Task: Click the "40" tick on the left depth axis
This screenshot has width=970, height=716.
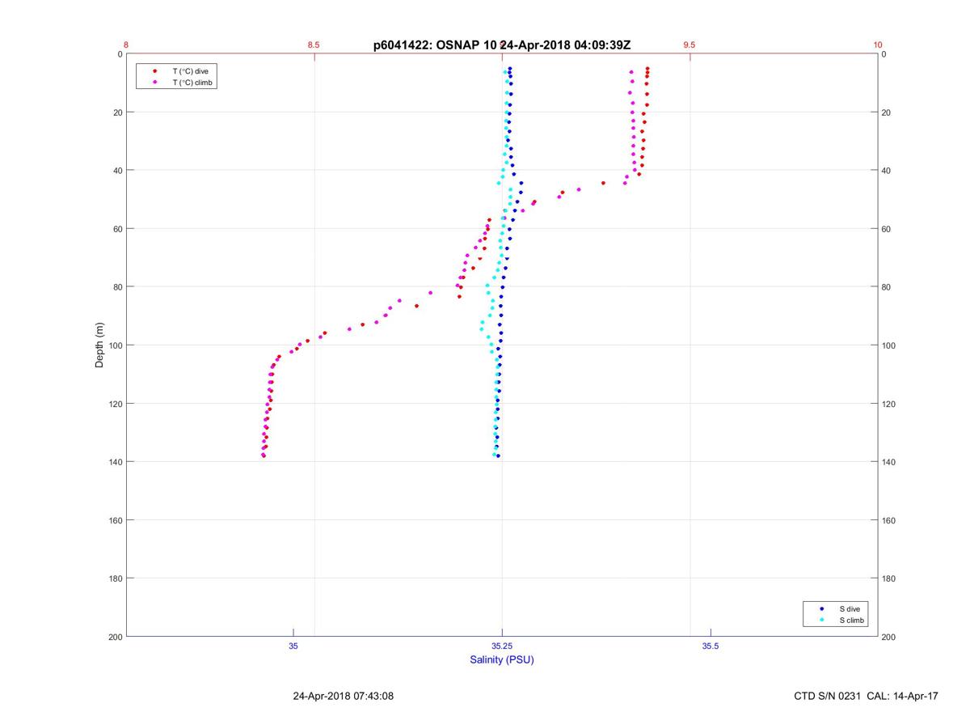Action: point(117,171)
